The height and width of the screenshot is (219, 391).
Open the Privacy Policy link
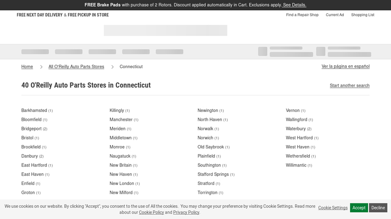point(186,213)
